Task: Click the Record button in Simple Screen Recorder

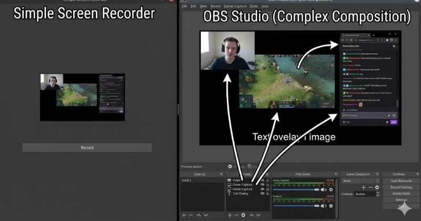Action: 87,147
